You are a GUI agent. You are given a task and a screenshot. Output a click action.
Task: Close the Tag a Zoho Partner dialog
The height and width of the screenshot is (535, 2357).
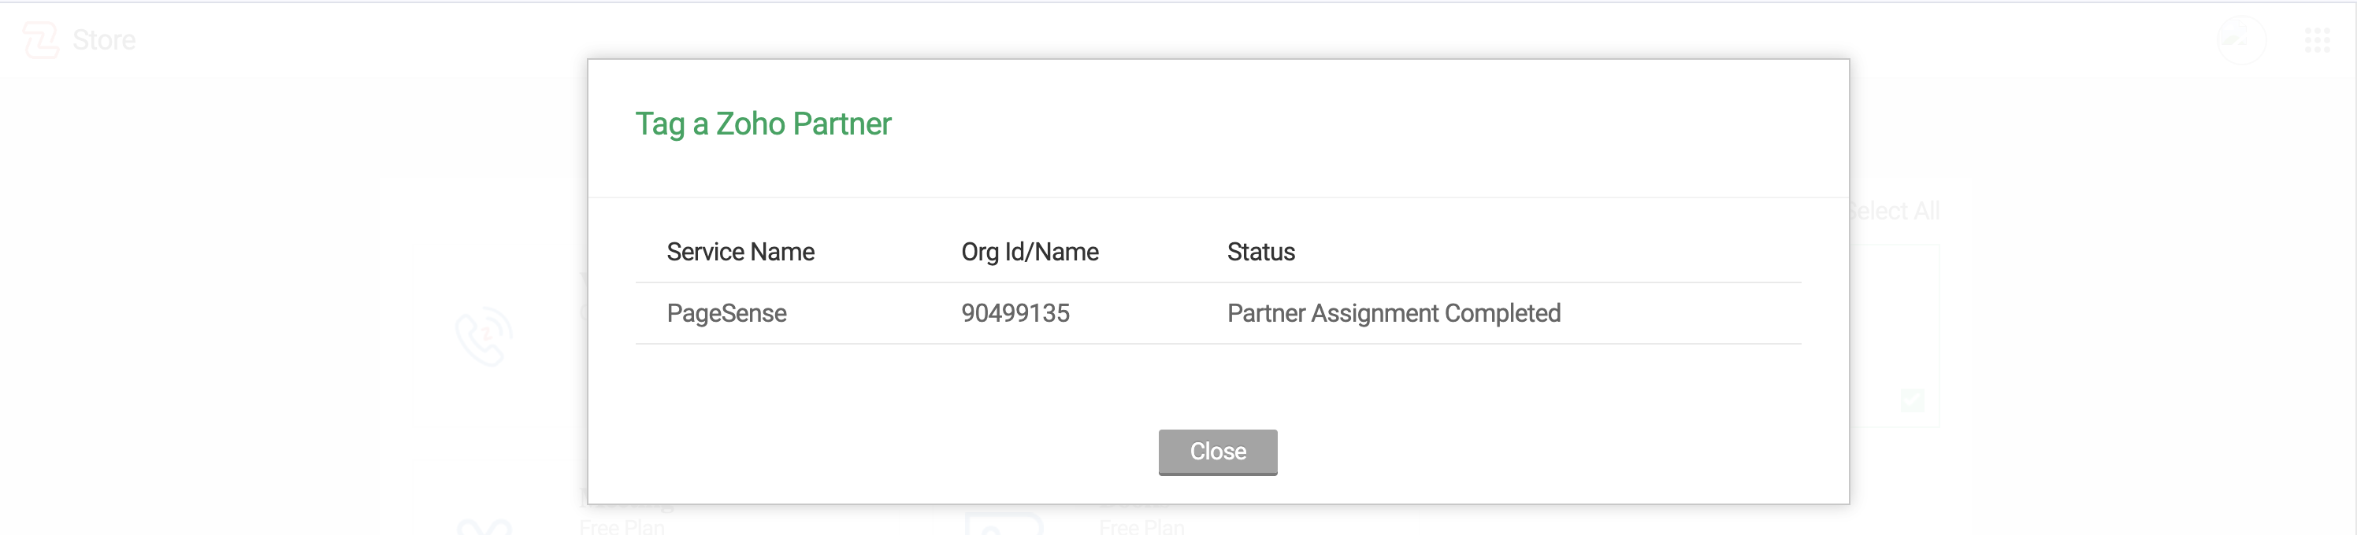(1217, 452)
